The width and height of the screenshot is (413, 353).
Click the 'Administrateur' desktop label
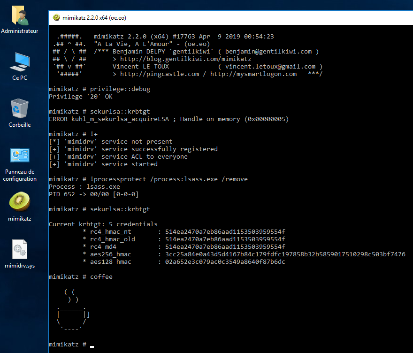point(20,31)
